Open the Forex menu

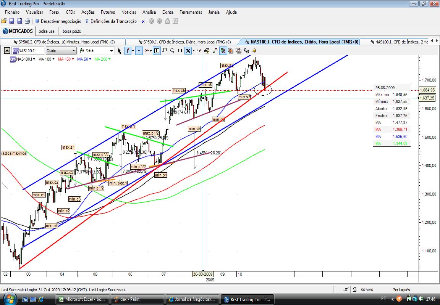pos(54,12)
